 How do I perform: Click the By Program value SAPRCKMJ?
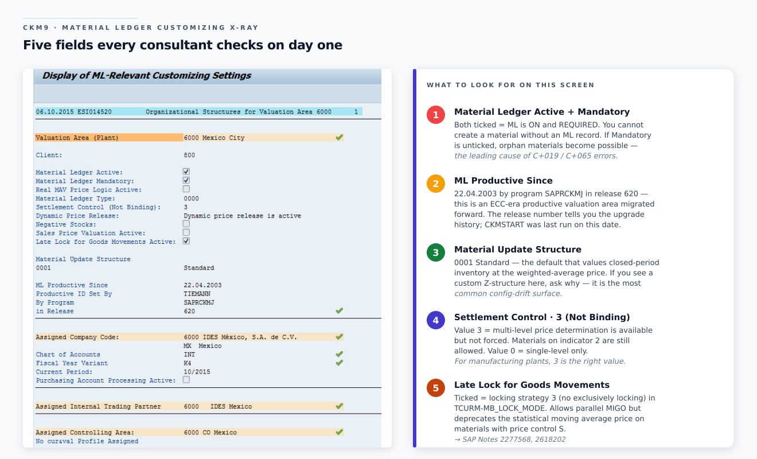pyautogui.click(x=199, y=302)
